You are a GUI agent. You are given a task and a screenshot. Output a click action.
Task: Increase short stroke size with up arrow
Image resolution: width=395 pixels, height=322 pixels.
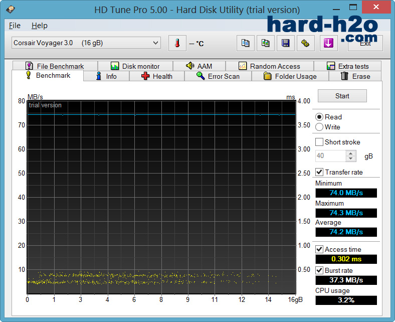(x=351, y=153)
